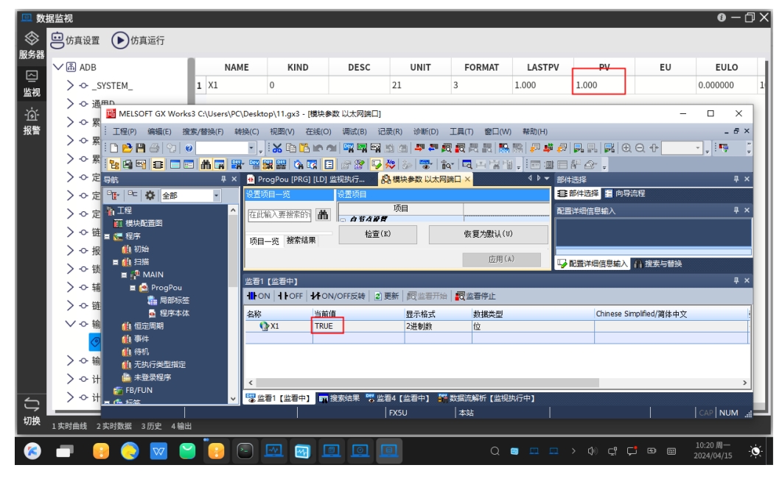Collapse the ADB tree node
Screen dimensions: 782x479
click(59, 67)
